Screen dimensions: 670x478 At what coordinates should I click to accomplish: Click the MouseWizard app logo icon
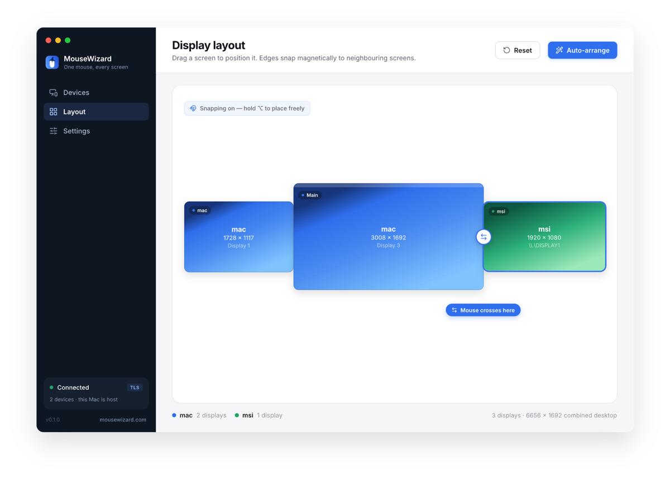pos(52,62)
